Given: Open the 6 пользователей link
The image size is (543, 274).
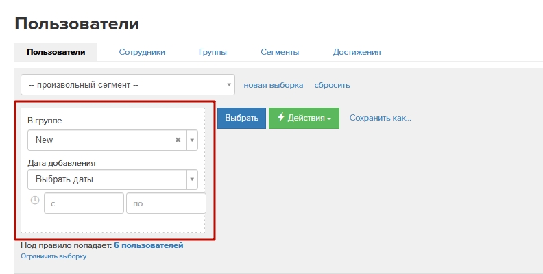Looking at the screenshot, I should point(148,245).
